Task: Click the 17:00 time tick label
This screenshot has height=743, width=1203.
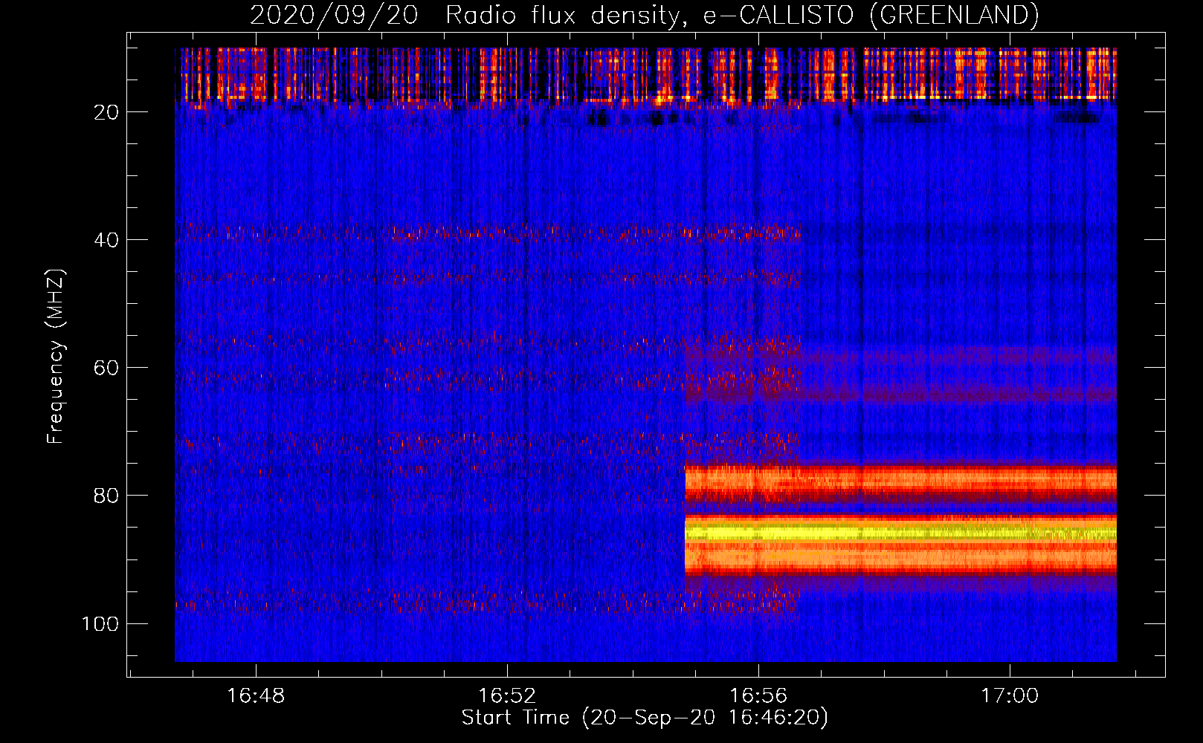Action: tap(1010, 695)
